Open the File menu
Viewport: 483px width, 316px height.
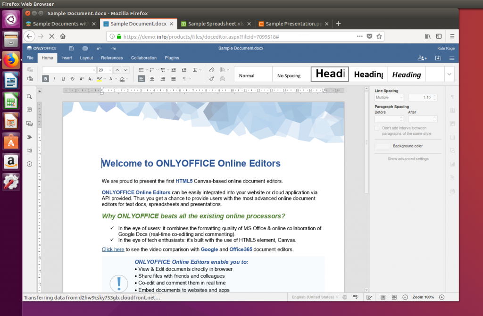(x=30, y=58)
